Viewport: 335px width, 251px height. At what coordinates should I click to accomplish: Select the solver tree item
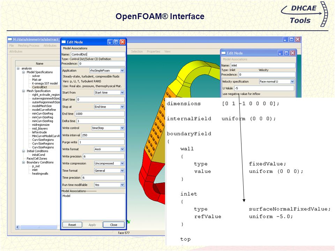click(x=36, y=76)
